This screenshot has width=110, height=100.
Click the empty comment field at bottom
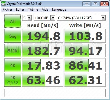point(55,93)
